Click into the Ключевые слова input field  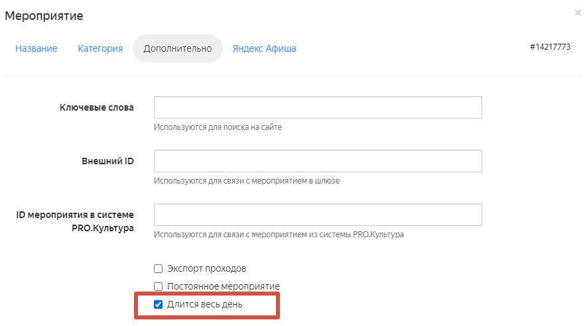318,107
